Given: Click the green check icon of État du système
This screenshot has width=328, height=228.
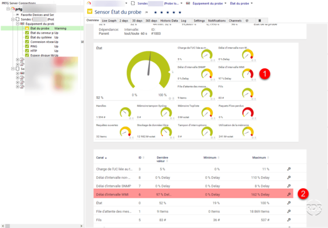Looking at the screenshot, I should point(27,37).
